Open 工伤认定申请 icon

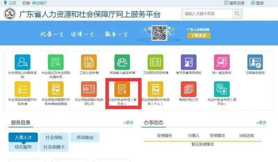[89, 62]
